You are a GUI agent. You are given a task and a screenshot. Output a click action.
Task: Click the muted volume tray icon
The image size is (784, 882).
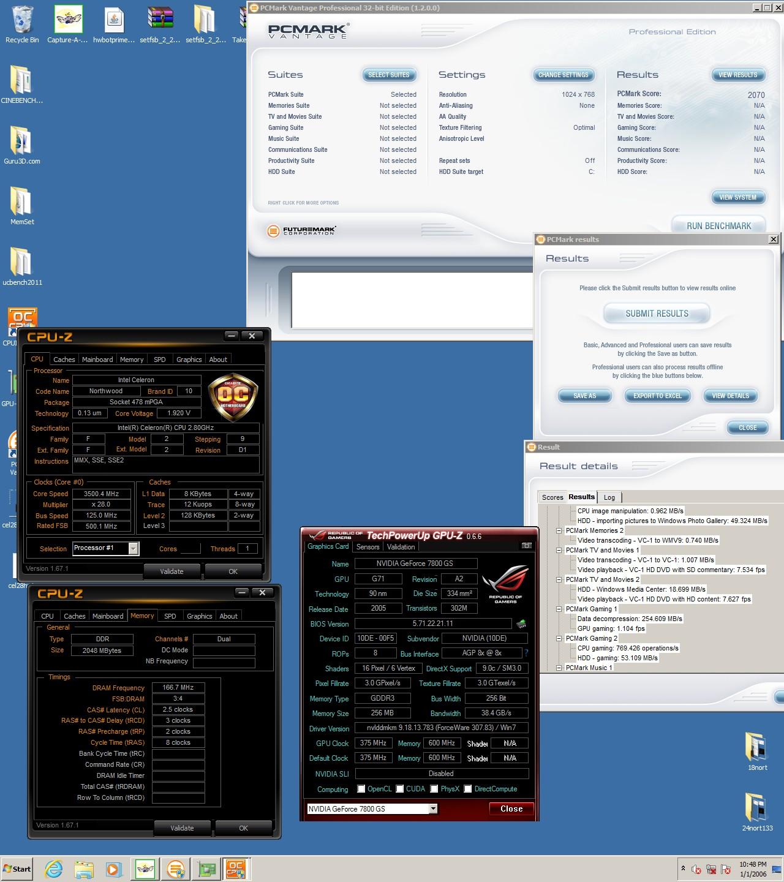tap(696, 869)
